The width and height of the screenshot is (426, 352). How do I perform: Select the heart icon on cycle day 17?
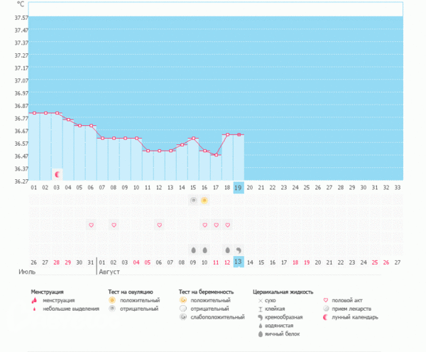click(x=216, y=225)
